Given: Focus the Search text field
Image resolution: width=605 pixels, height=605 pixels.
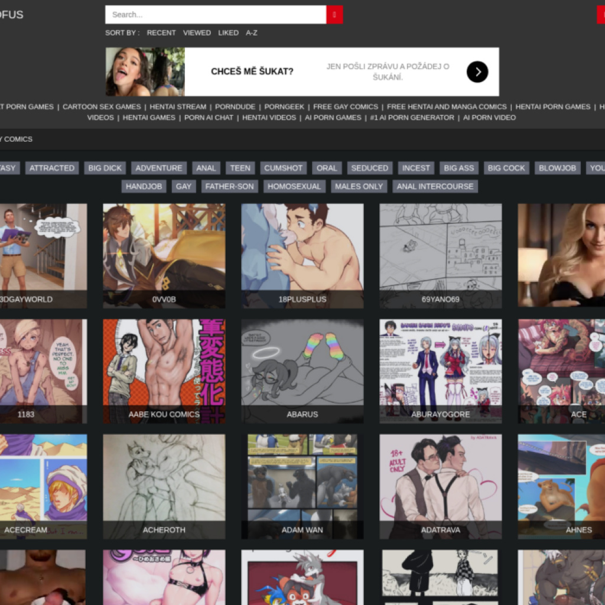Looking at the screenshot, I should tap(216, 15).
